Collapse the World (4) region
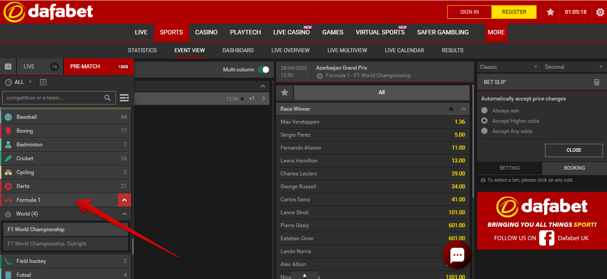 (124, 214)
